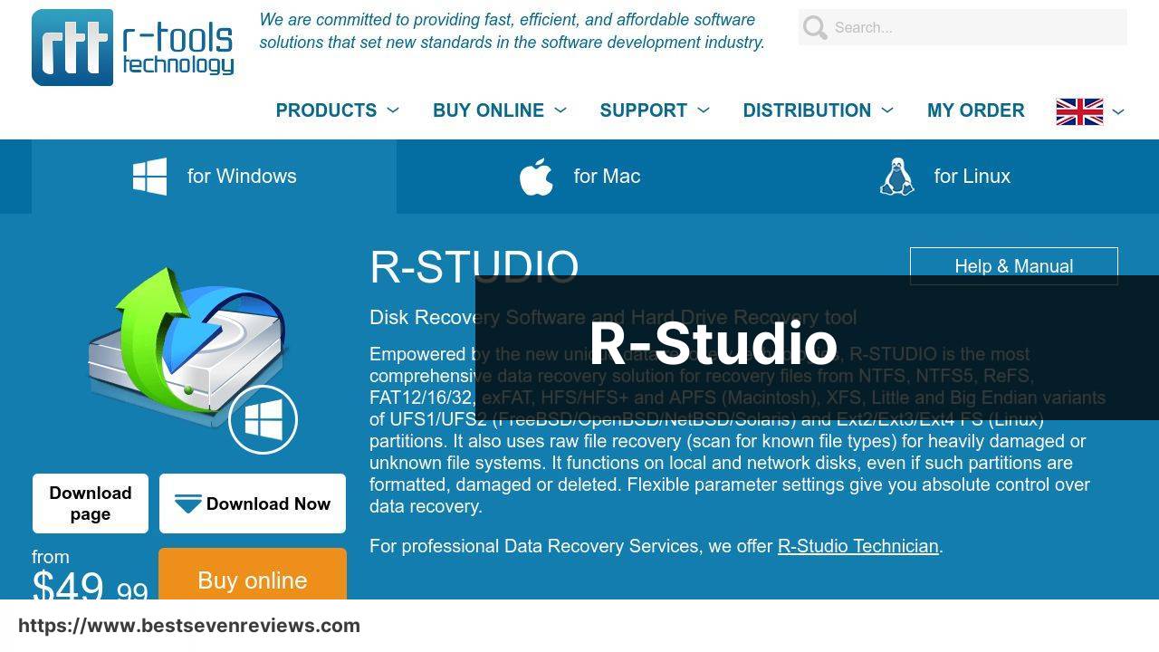
Task: Click the circled Windows badge icon
Action: click(x=263, y=419)
